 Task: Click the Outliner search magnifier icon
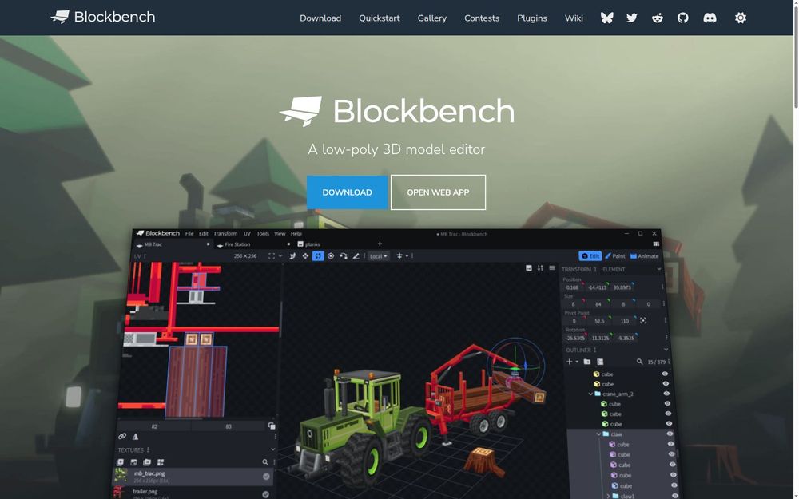(639, 362)
